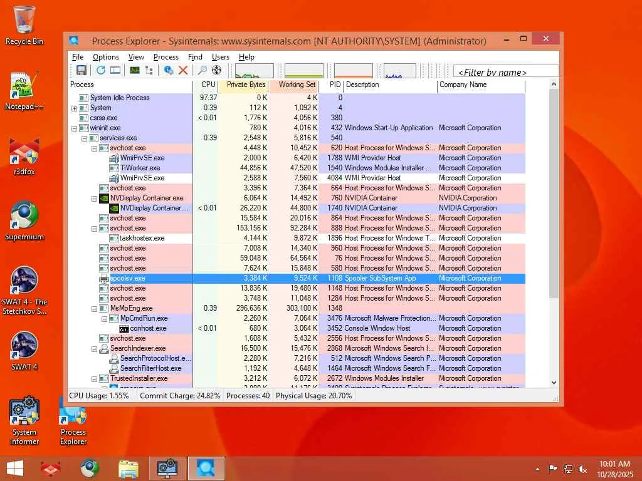Collapse the MsMpEng.exe tree node

pos(94,309)
